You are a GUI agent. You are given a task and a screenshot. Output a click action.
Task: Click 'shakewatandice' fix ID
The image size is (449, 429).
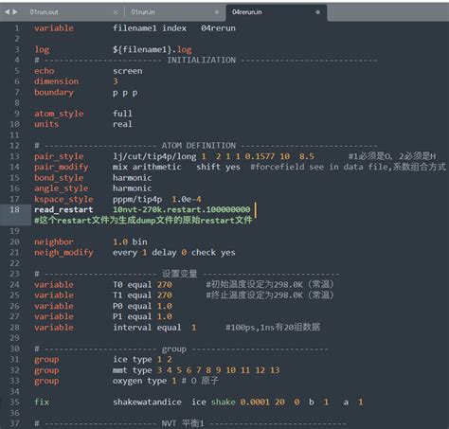pyautogui.click(x=147, y=402)
